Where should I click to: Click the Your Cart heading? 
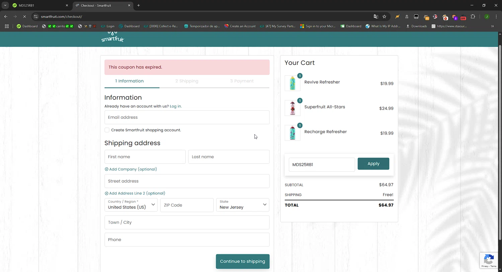coord(300,63)
